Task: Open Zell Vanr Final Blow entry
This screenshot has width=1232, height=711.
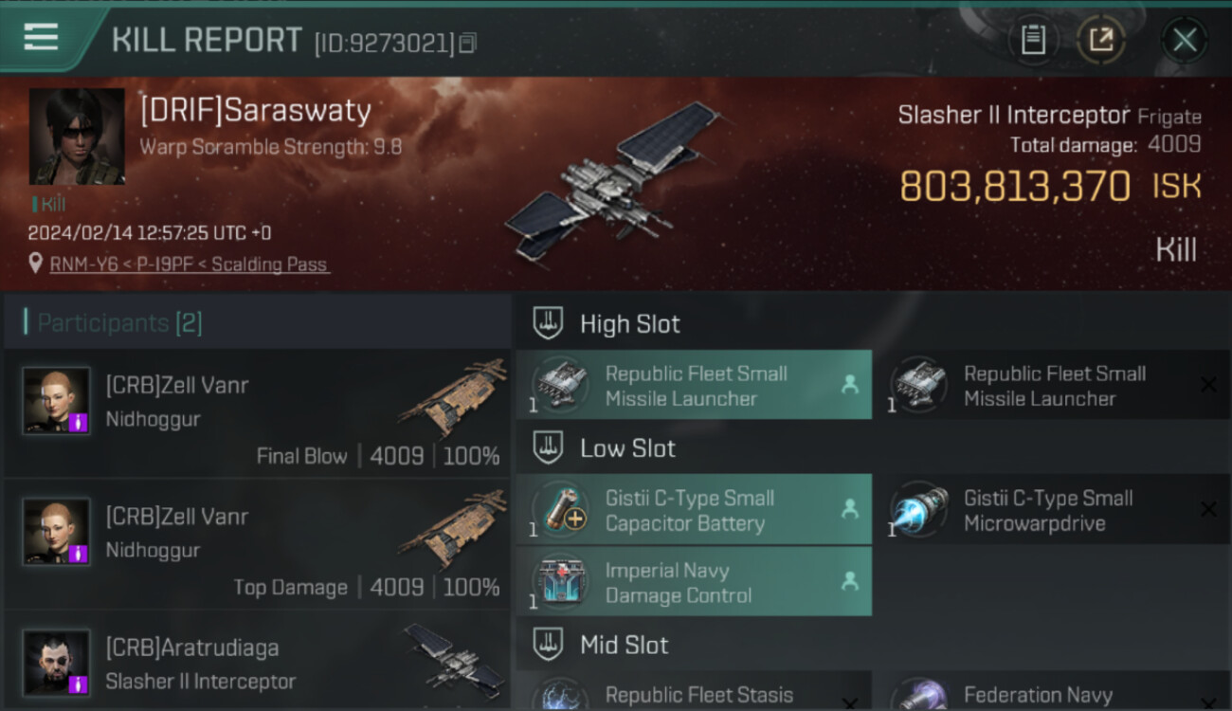Action: point(258,412)
